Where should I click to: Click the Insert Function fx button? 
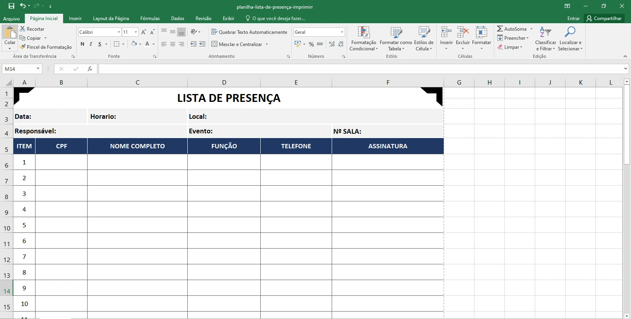coord(90,69)
